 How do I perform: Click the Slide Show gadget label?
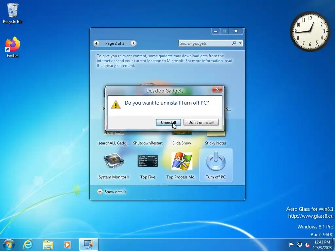182,143
